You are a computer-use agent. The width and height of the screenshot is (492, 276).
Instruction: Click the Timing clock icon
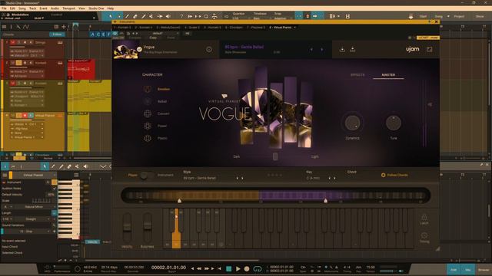coord(424,238)
